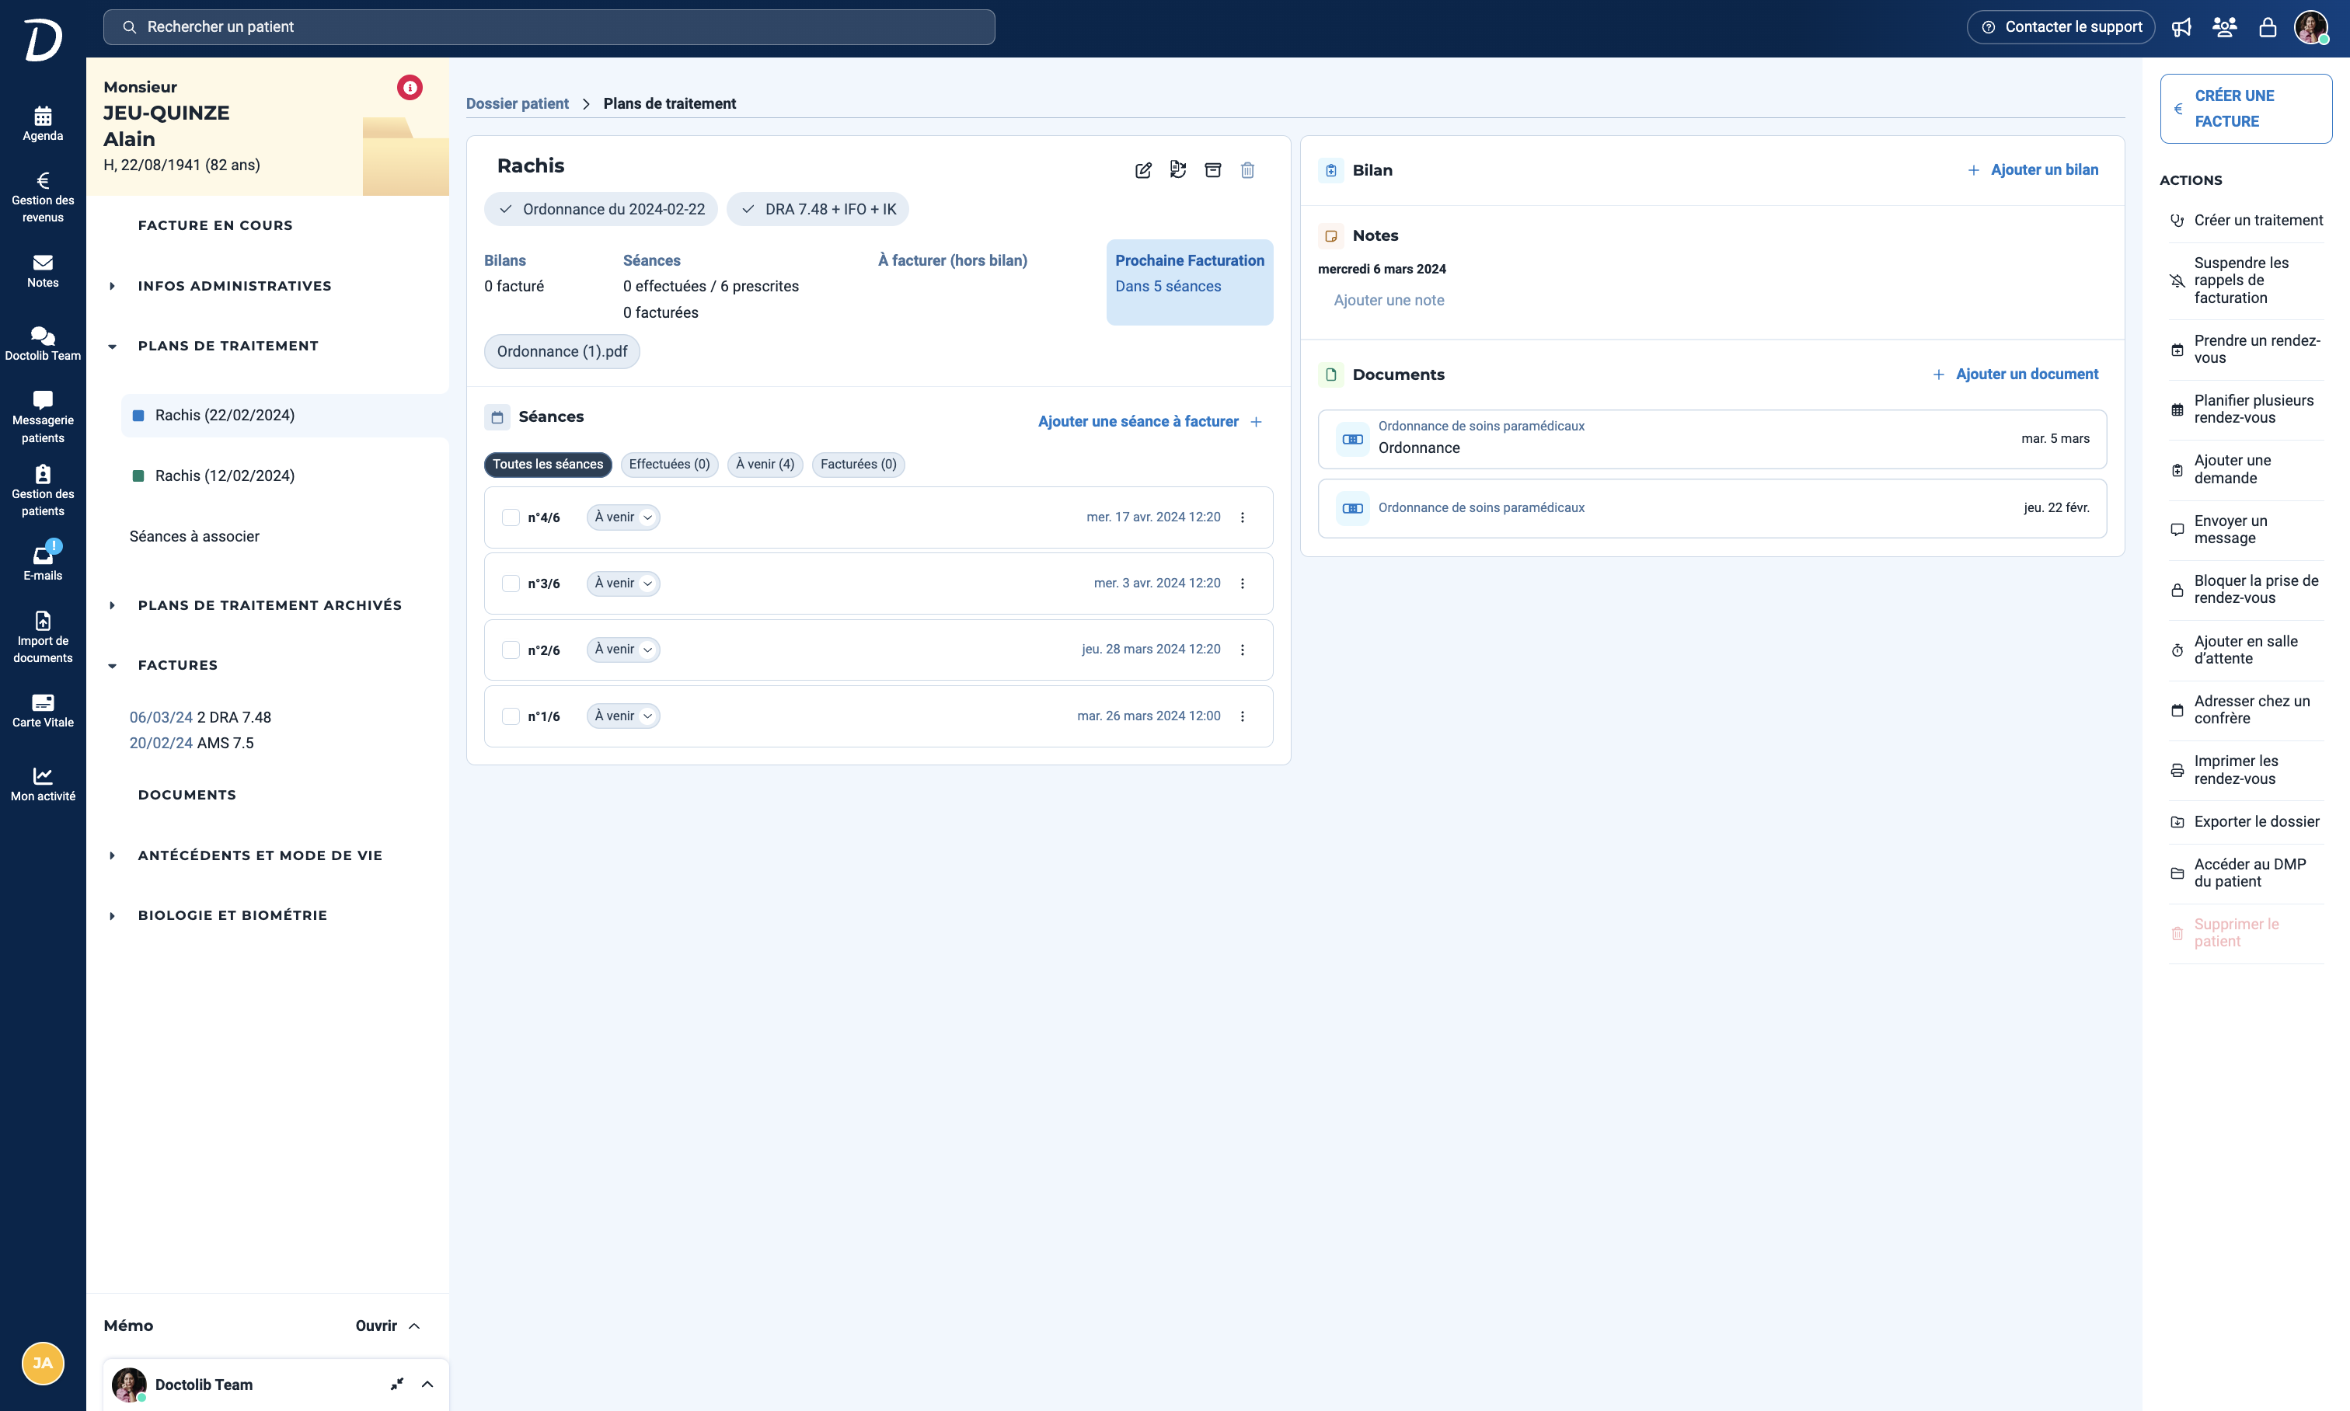Select session n°1/6 checkbox

tap(511, 717)
